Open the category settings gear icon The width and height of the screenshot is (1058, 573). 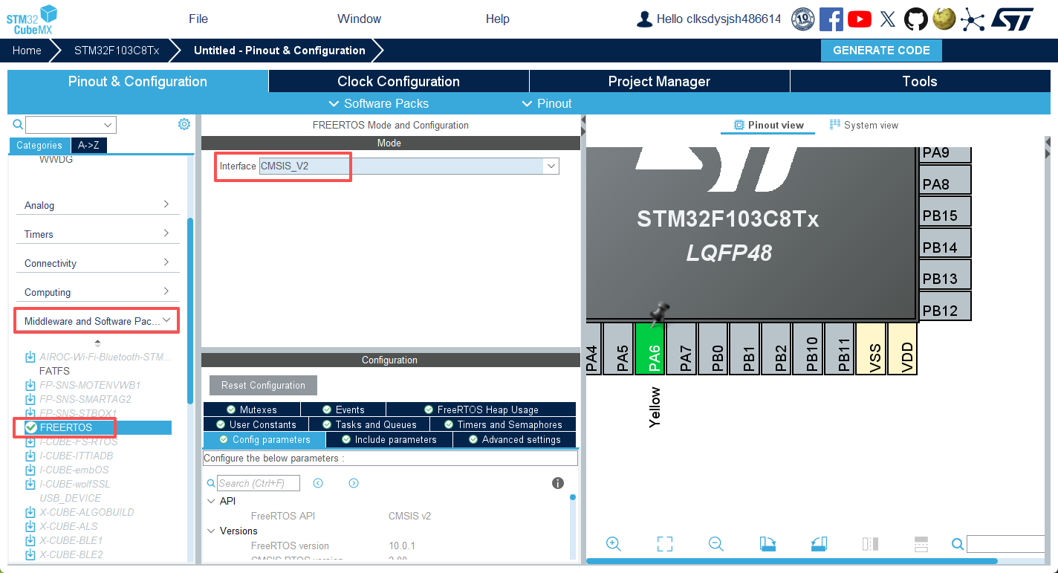[x=184, y=124]
